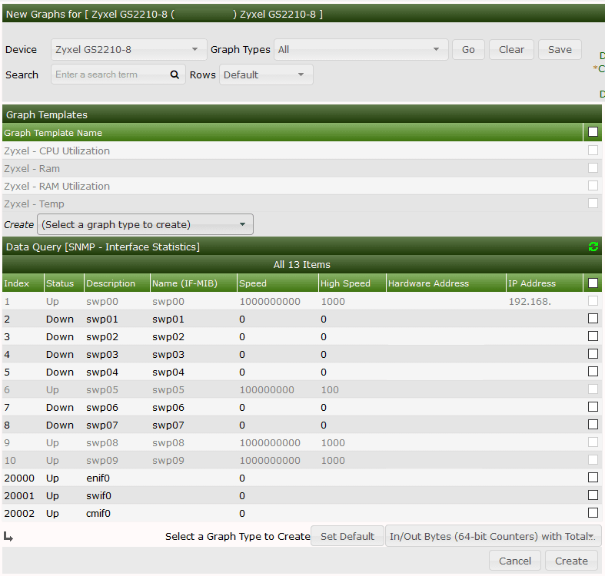Open the Create graph type selector
The image size is (605, 576).
pyautogui.click(x=145, y=224)
